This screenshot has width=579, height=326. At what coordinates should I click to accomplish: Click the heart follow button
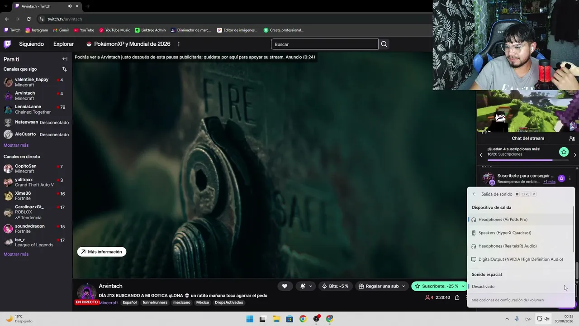pyautogui.click(x=285, y=286)
